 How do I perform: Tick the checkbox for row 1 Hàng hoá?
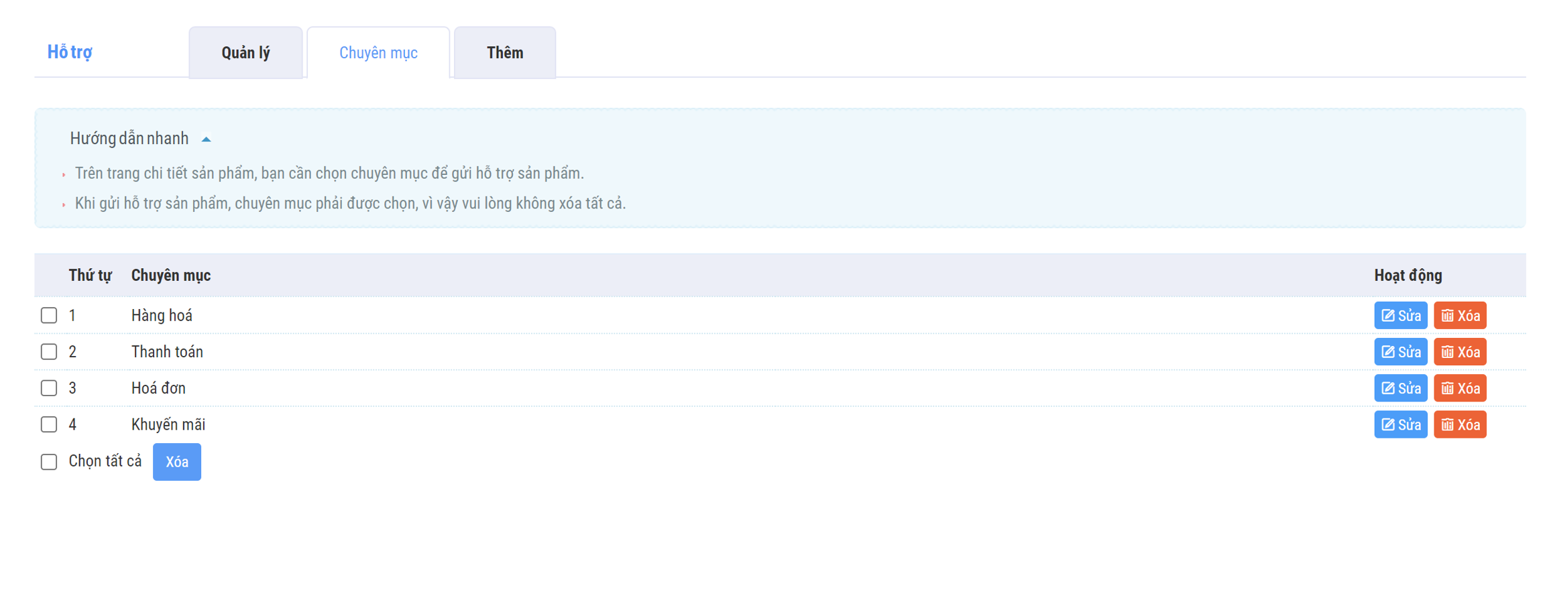(x=49, y=315)
